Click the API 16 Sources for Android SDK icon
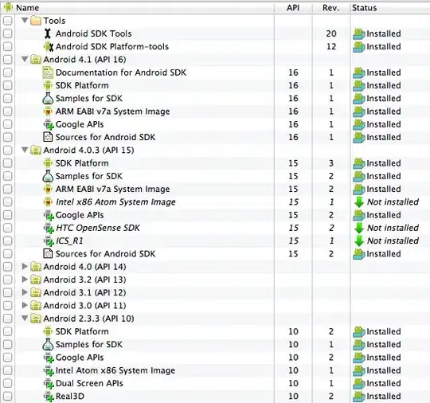Screen dimensions: 430x403 pyautogui.click(x=48, y=137)
